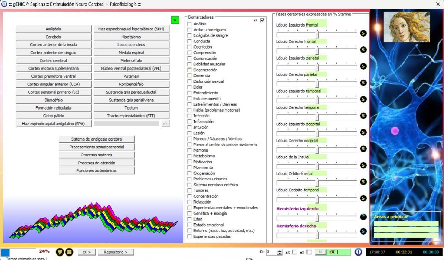The width and height of the screenshot is (444, 260).
Task: Click the 5 icon for Hemisferio derecho
Action: 363,231
